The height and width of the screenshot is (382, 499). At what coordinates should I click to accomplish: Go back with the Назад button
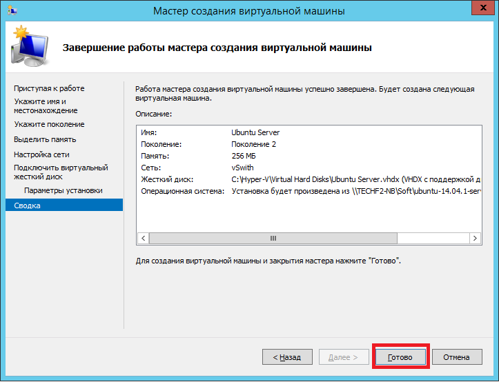[287, 357]
